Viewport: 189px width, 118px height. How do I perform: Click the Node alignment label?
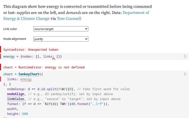[15, 39]
